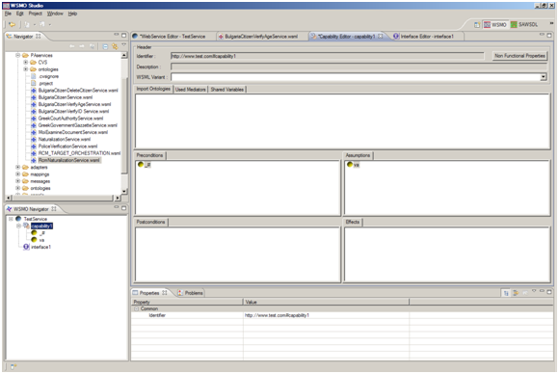Click Collapse All icon in Navigator toolbar
The image size is (559, 374).
click(x=105, y=46)
